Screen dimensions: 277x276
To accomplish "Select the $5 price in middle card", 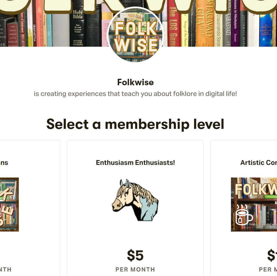I will point(135,255).
